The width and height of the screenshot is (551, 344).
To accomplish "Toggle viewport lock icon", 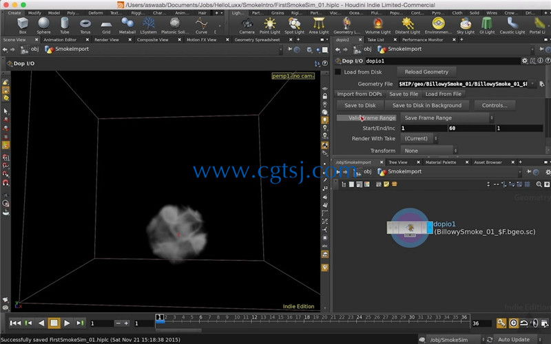I will point(325,96).
